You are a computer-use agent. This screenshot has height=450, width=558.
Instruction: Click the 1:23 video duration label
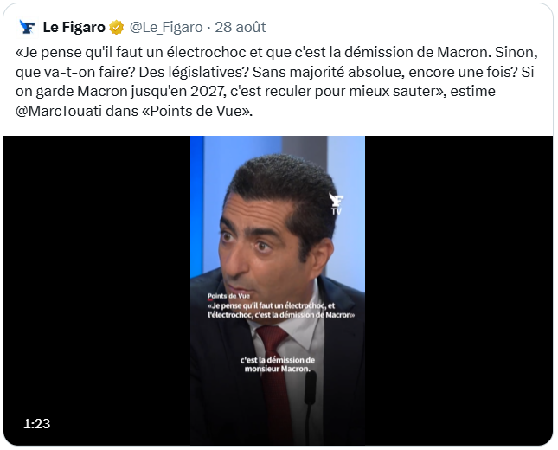(36, 424)
